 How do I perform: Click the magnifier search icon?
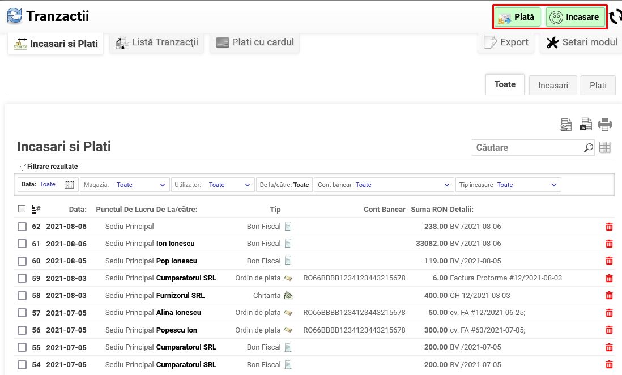coord(589,148)
